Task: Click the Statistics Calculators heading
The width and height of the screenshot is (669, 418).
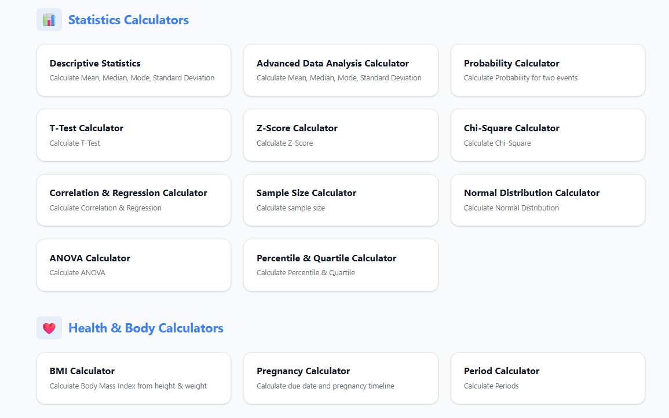Action: [128, 20]
